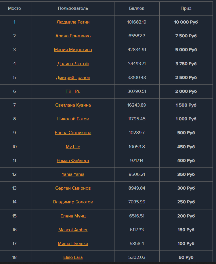Click the Yahia Yahia user link
This screenshot has width=216, height=264.
click(73, 174)
